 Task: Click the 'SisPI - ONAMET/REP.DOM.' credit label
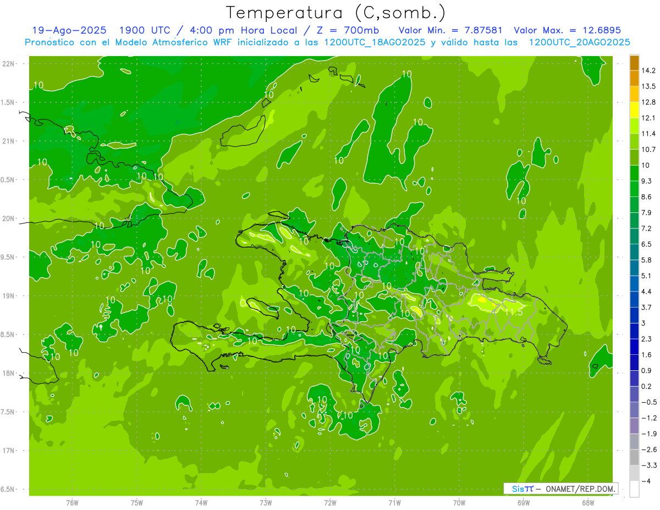click(x=560, y=489)
